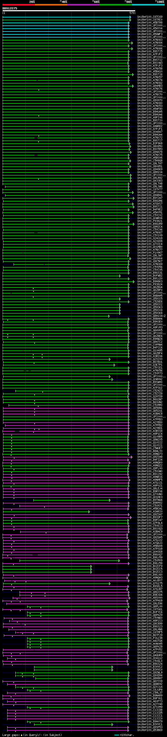
Task: Click label UniRef100_Q9SKK4
Action: 150,259
